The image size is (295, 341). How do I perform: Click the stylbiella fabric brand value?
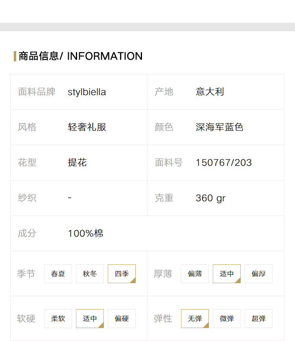click(x=87, y=92)
